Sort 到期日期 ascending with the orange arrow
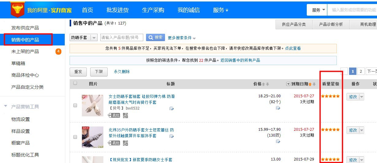Image resolution: width=377 pixels, height=163 pixels. [310, 84]
